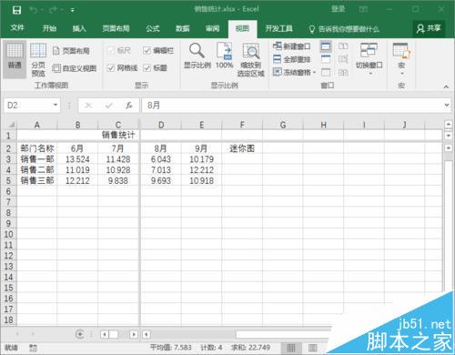Open the 开发工具 tab
The image size is (455, 355).
(x=279, y=28)
